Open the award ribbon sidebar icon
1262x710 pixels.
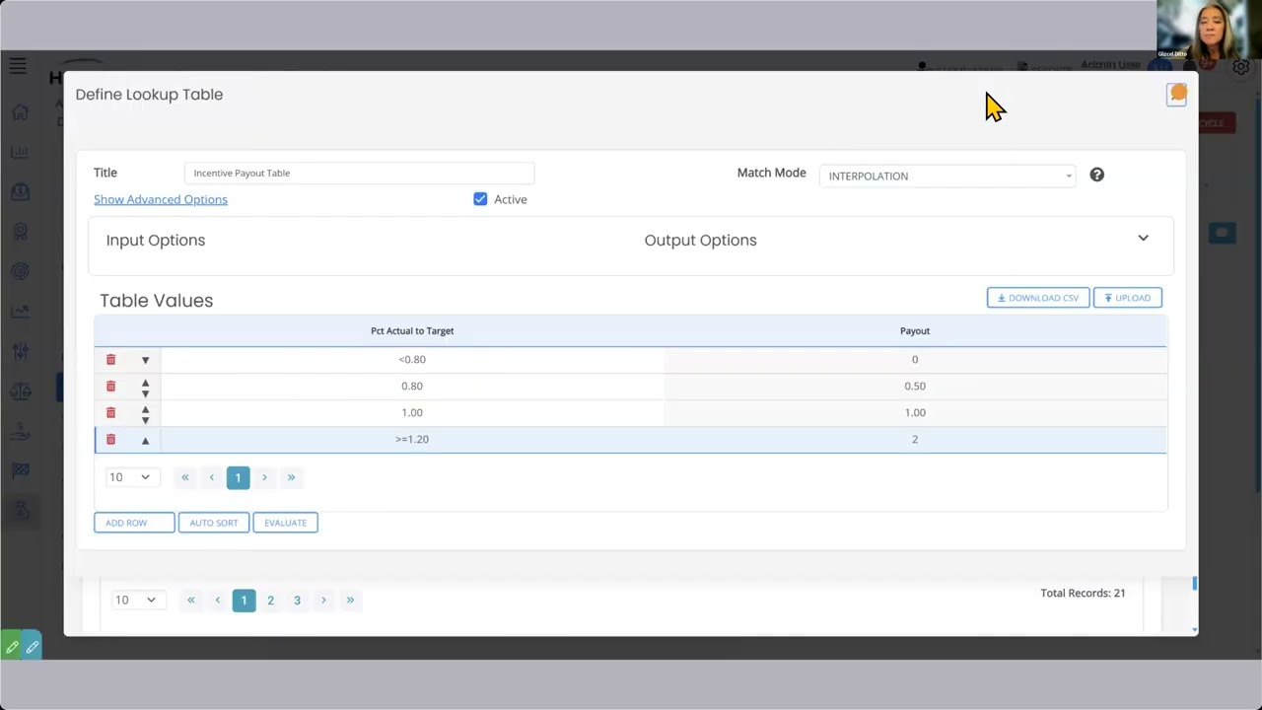tap(20, 232)
